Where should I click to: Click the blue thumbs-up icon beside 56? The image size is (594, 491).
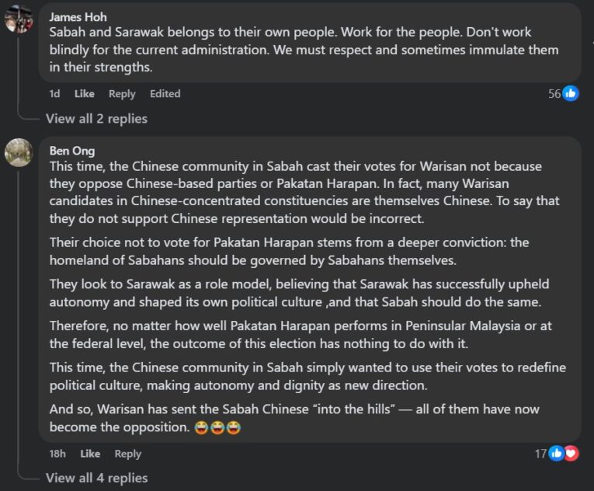point(571,93)
